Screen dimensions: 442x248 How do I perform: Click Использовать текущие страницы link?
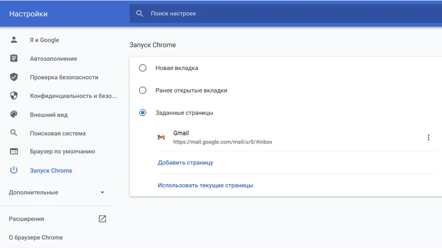pyautogui.click(x=205, y=185)
